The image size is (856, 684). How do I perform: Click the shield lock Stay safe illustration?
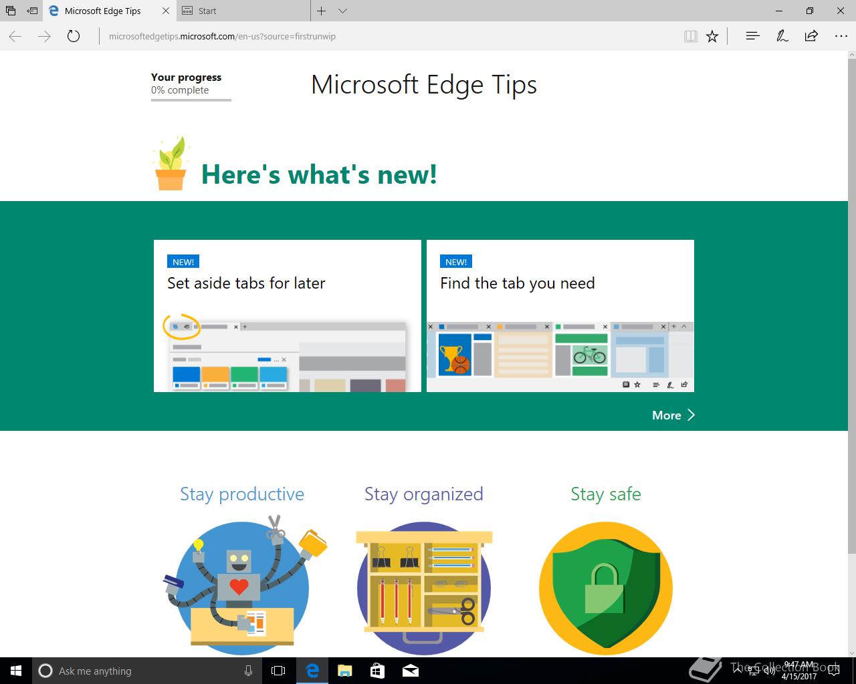click(606, 588)
